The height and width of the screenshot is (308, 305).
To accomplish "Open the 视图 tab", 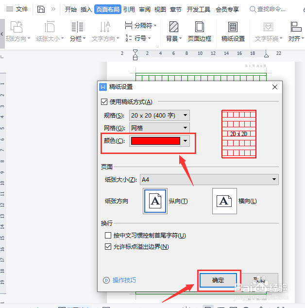I will pyautogui.click(x=160, y=9).
